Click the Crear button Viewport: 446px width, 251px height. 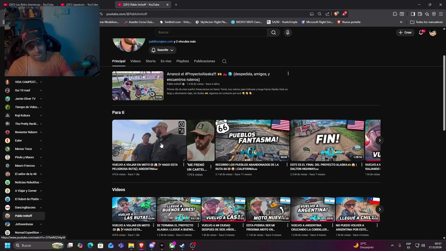(405, 32)
